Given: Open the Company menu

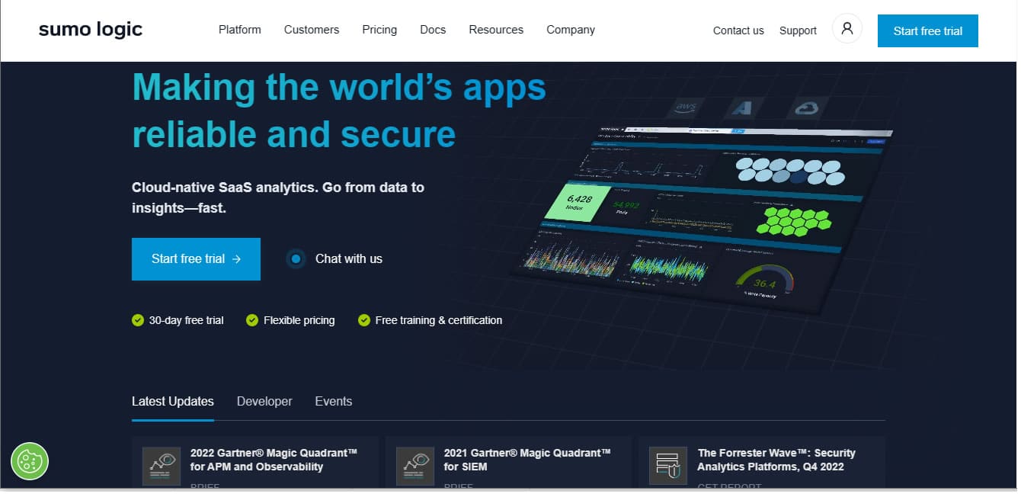Looking at the screenshot, I should (x=571, y=30).
